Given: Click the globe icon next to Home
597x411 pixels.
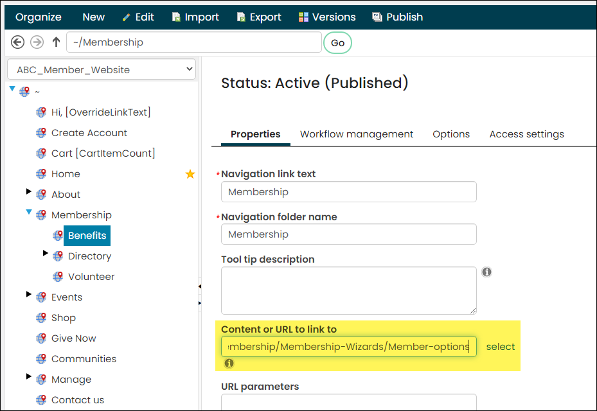Looking at the screenshot, I should coord(41,174).
